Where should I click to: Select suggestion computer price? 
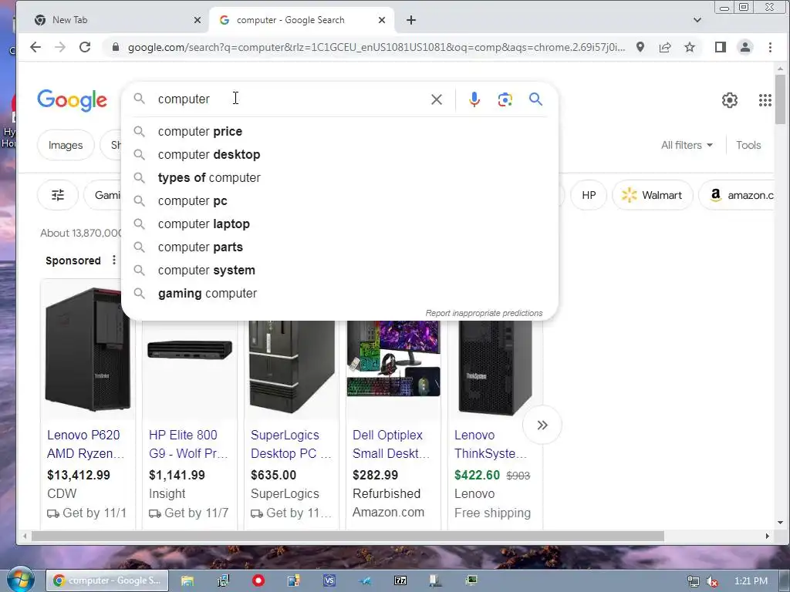pyautogui.click(x=339, y=131)
